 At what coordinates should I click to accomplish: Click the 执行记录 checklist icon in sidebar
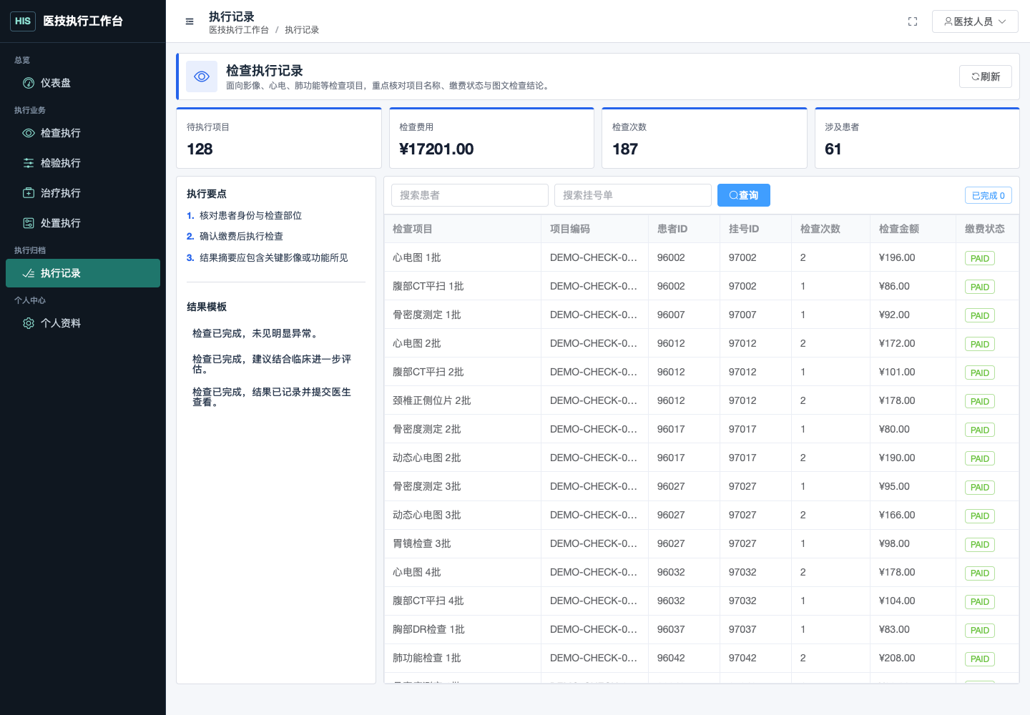tap(29, 273)
